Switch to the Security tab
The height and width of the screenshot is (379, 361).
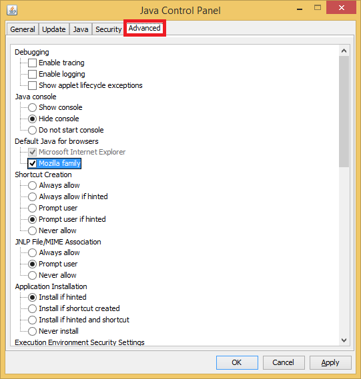click(108, 29)
